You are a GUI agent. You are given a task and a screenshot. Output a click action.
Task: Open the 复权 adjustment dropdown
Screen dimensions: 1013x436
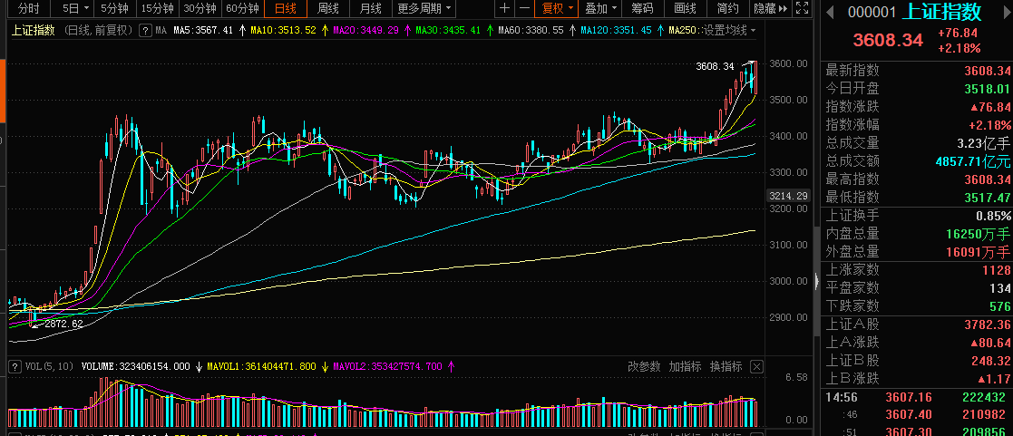[557, 8]
